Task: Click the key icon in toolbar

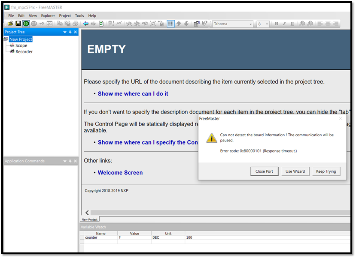Action: 42,24
